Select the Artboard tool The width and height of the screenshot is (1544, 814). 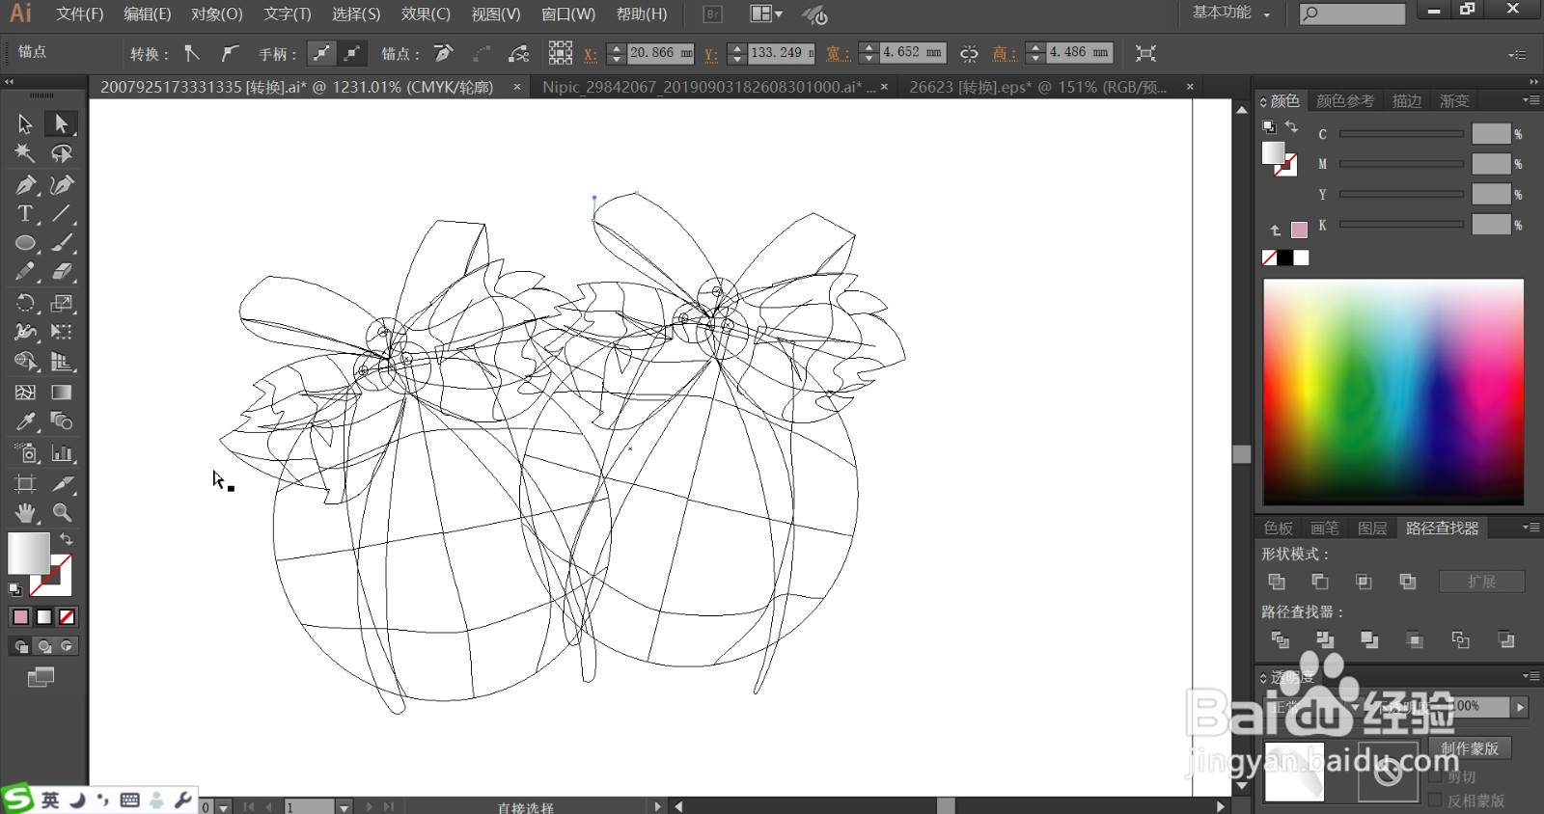25,483
